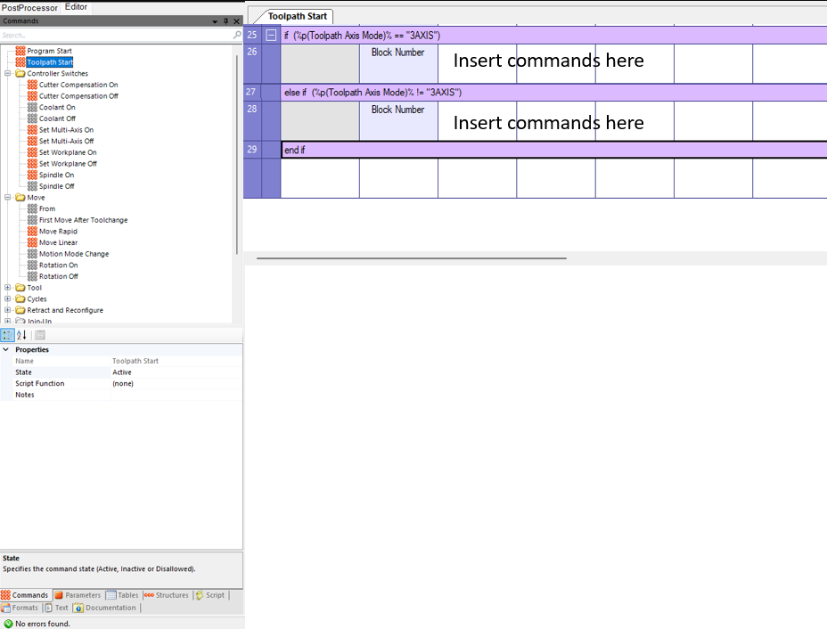The height and width of the screenshot is (629, 827).
Task: Expand the Cycles folder
Action: [x=7, y=298]
